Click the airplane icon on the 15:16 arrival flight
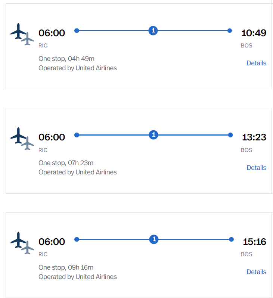Viewport: 273px width, 298px height. pyautogui.click(x=22, y=242)
